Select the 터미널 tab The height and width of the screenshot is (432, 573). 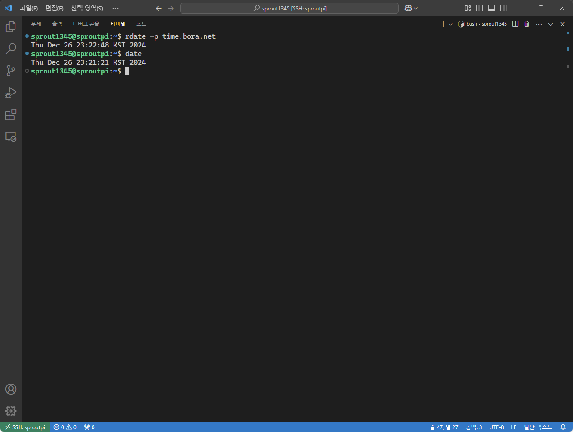118,24
